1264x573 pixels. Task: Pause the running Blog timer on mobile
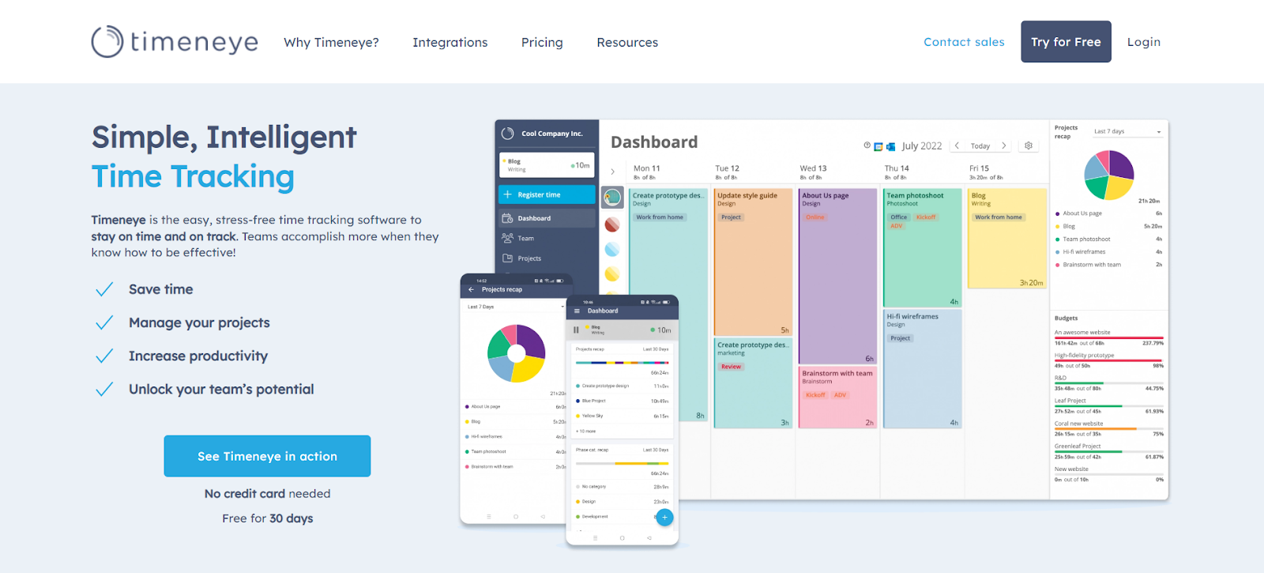pos(576,330)
